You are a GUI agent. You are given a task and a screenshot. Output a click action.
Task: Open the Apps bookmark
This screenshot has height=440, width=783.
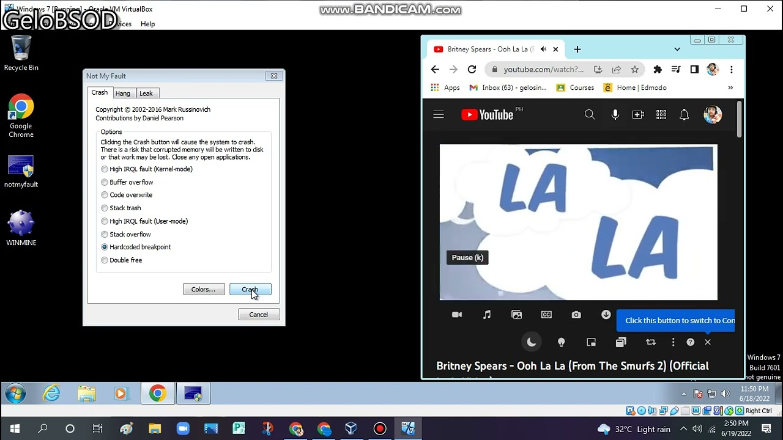[445, 87]
